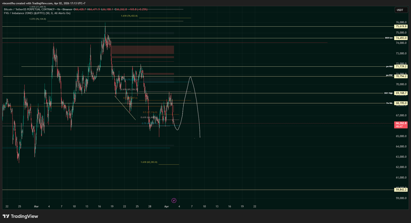Click the 73,000.0 price scale value
The image size is (411, 223).
click(x=401, y=53)
